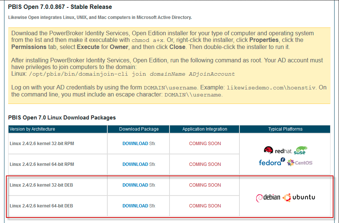Click the CentOS logo
Screen dimensions: 339x223
[x=300, y=163]
